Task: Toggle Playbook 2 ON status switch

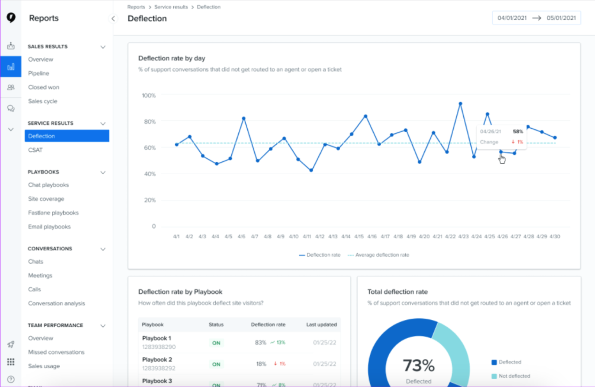Action: tap(216, 364)
